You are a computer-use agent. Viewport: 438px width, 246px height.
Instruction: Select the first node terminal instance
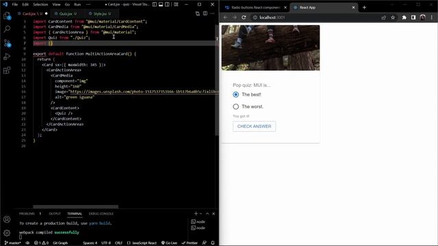click(198, 221)
